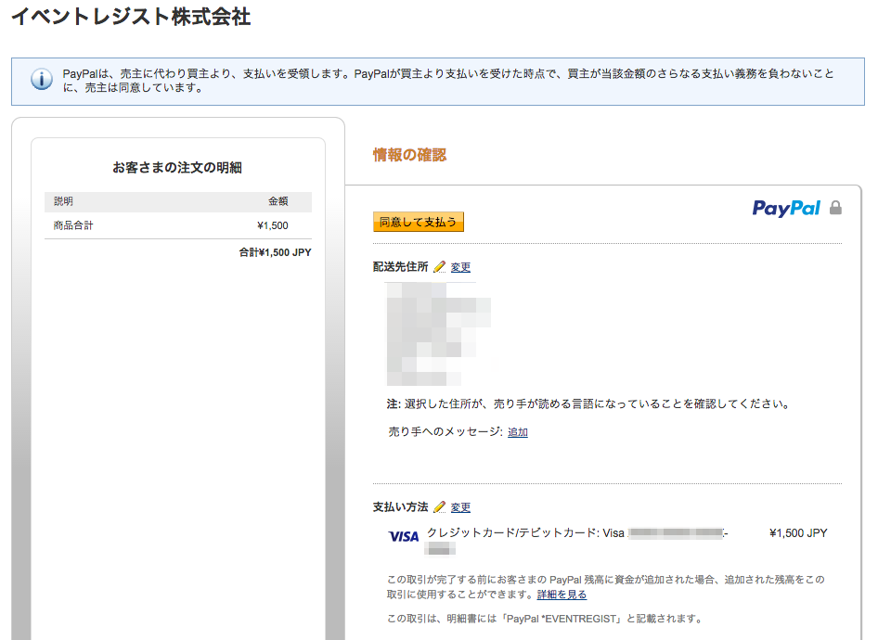Screen dimensions: 878x640
Task: Open the 詳細を見る link
Action: pos(562,595)
